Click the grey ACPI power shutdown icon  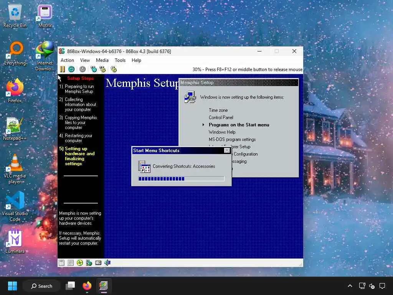[83, 69]
